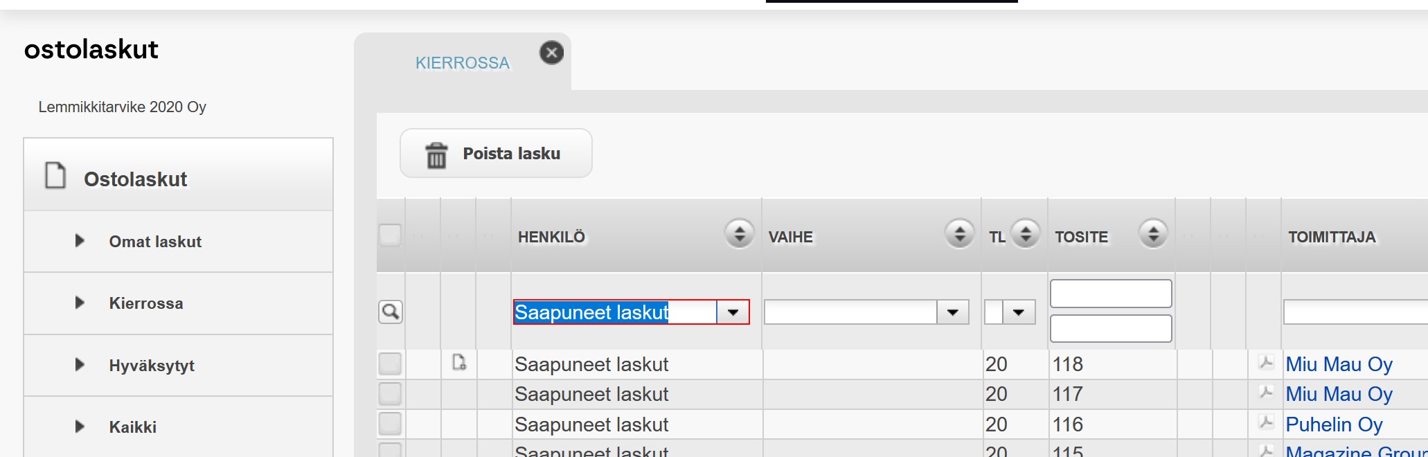Open the VAIHE filter dropdown
This screenshot has height=457, width=1428.
coord(952,312)
